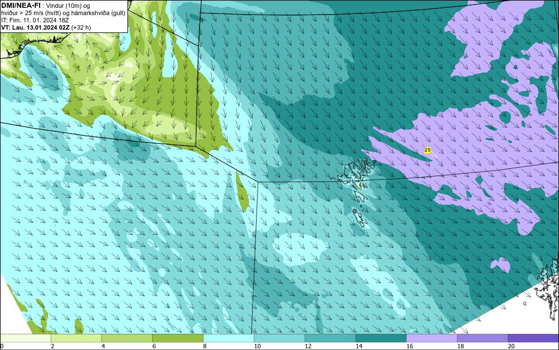Click the yellow 25 gust label
This screenshot has height=350, width=559.
[428, 150]
